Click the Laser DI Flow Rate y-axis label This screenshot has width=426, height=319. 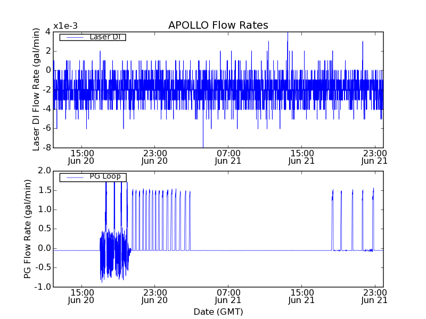point(36,89)
